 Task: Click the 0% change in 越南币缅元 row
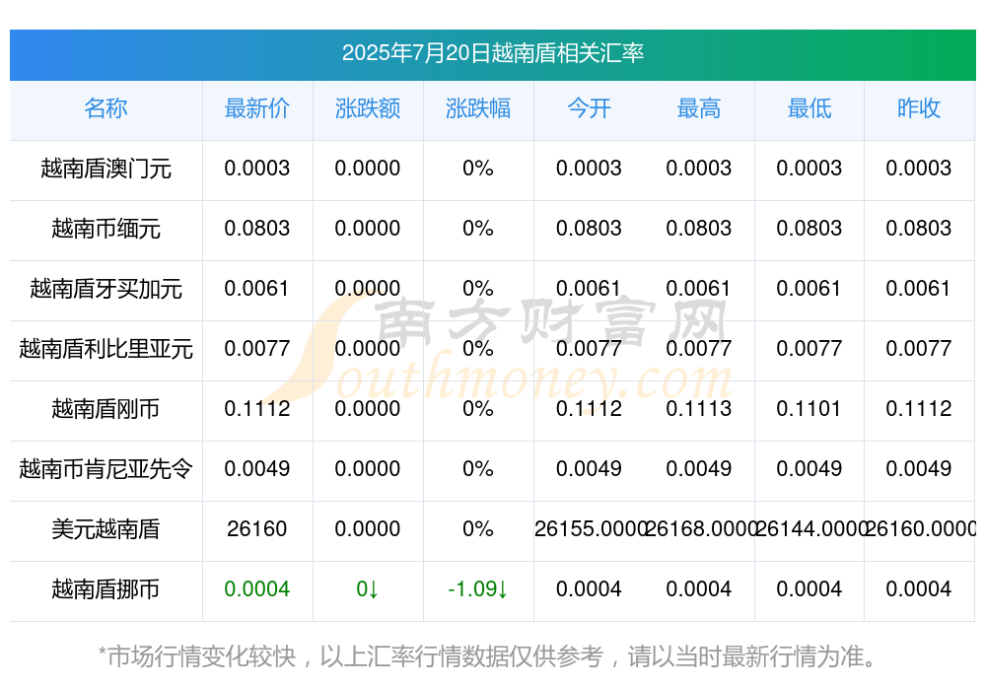[x=478, y=229]
